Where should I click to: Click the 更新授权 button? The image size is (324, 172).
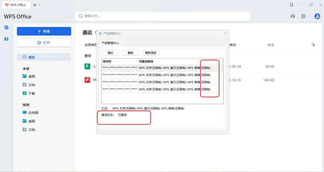151,53
